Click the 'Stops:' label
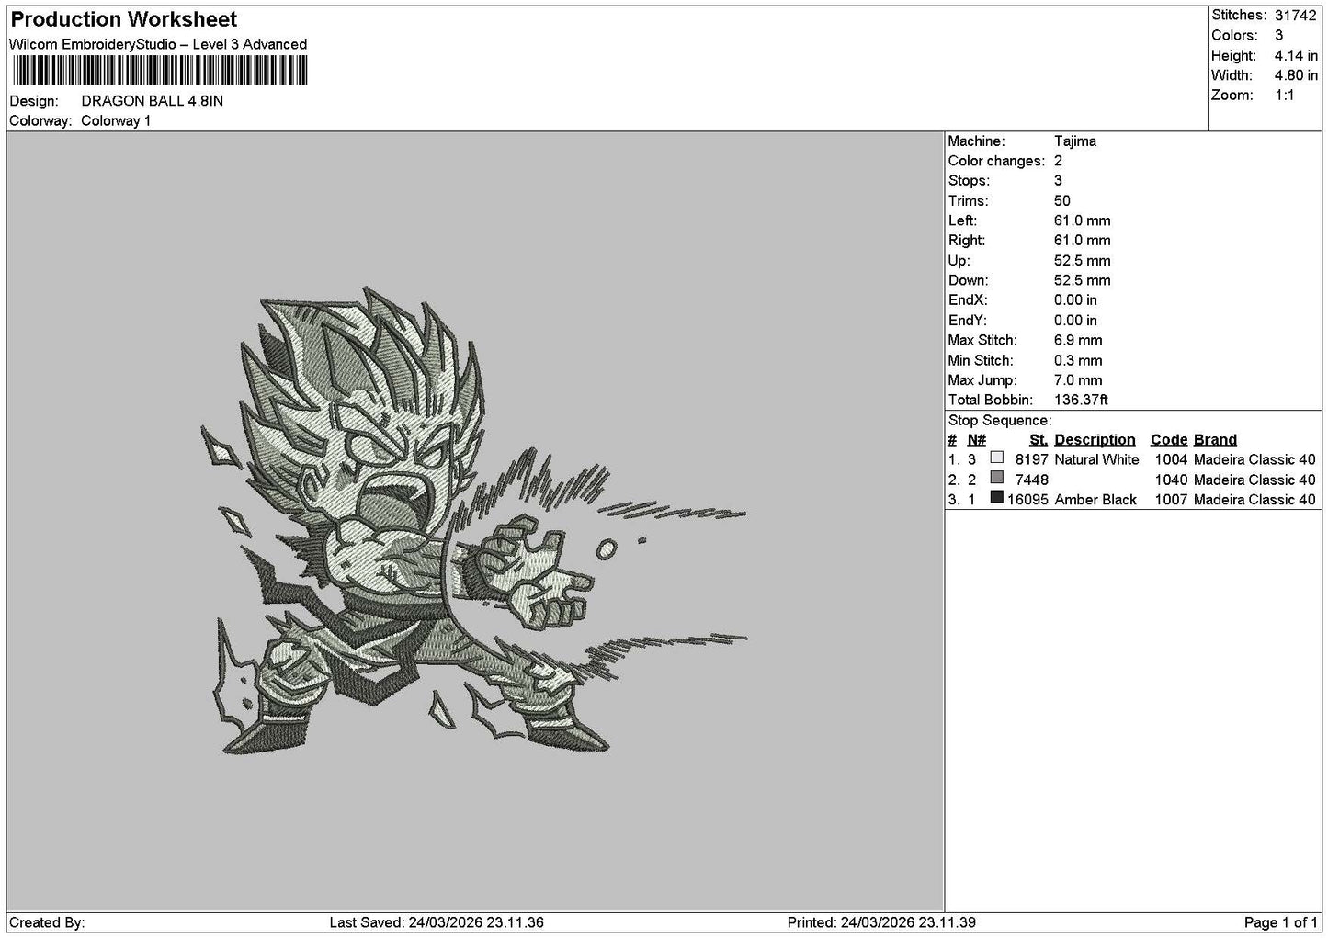This screenshot has width=1328, height=938. (x=969, y=181)
